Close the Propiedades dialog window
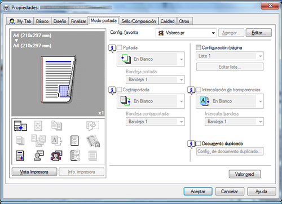The image size is (282, 204). tap(270, 6)
